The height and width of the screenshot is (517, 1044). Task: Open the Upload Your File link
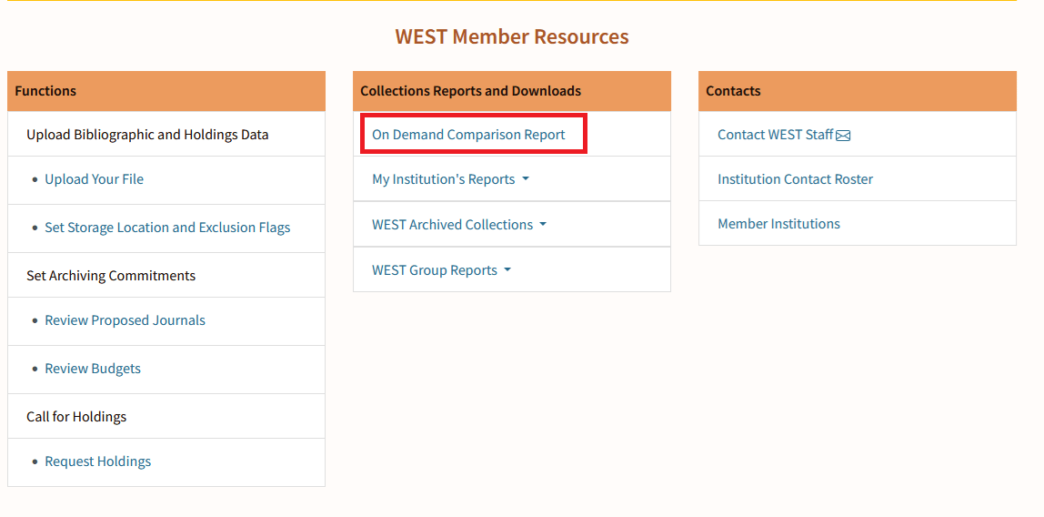[94, 179]
